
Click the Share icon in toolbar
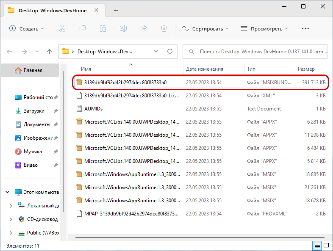tap(144, 28)
